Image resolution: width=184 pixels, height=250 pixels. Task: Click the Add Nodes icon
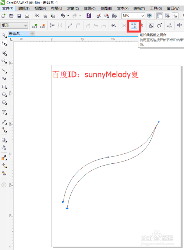[x=35, y=25]
